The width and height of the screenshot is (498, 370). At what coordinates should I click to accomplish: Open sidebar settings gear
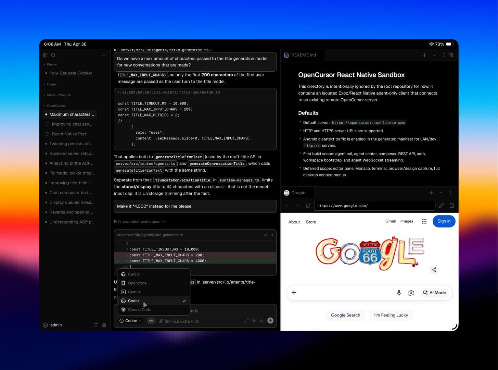pyautogui.click(x=104, y=325)
